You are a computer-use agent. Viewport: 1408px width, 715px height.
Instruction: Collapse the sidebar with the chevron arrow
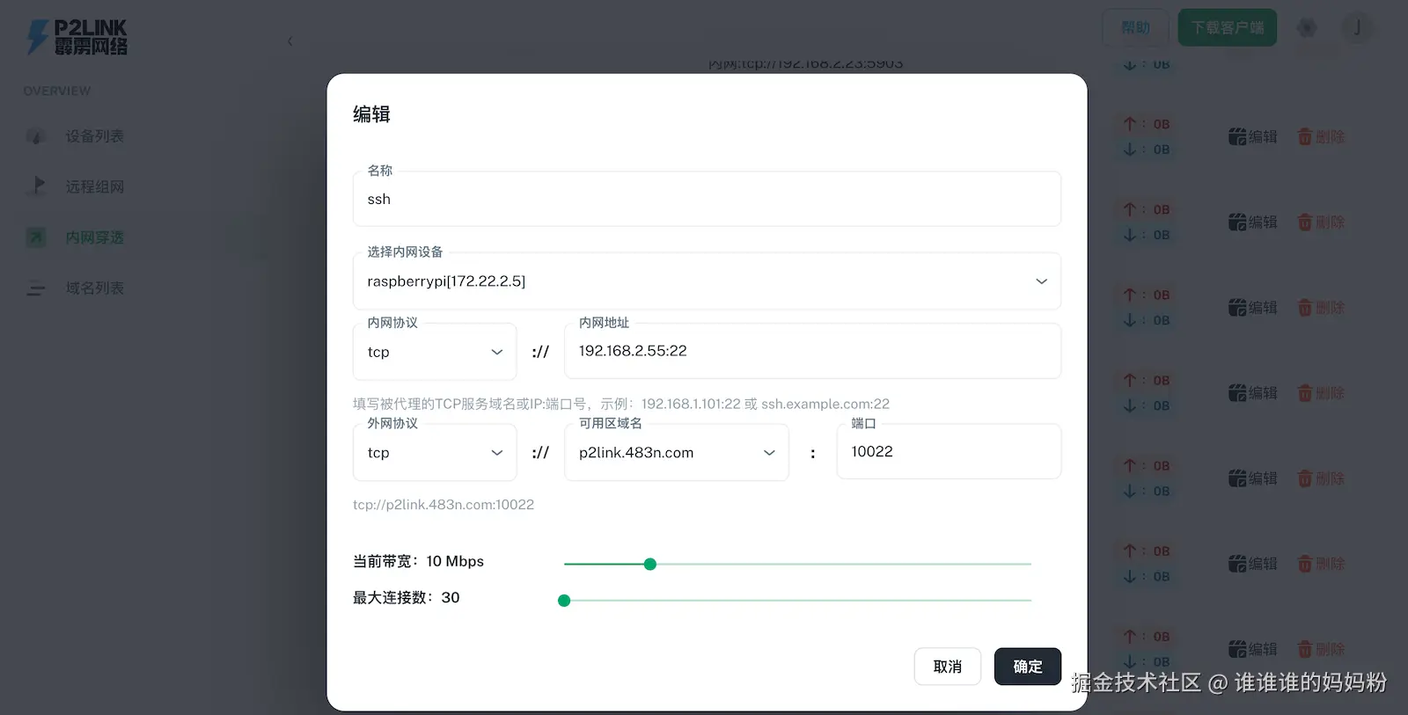coord(290,40)
